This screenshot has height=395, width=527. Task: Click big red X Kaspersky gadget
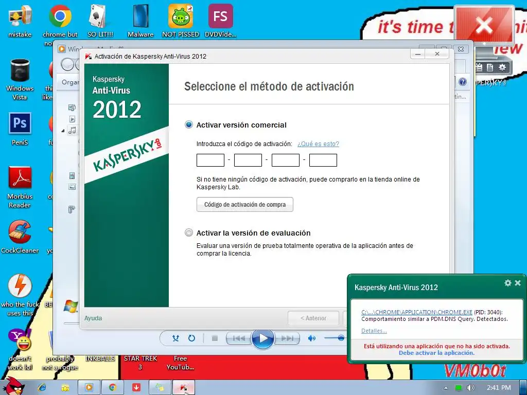[x=484, y=25]
